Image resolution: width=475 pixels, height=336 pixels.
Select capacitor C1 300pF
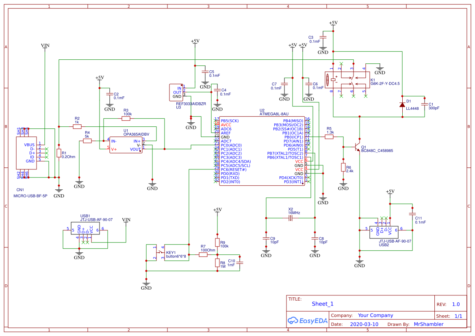coord(424,104)
